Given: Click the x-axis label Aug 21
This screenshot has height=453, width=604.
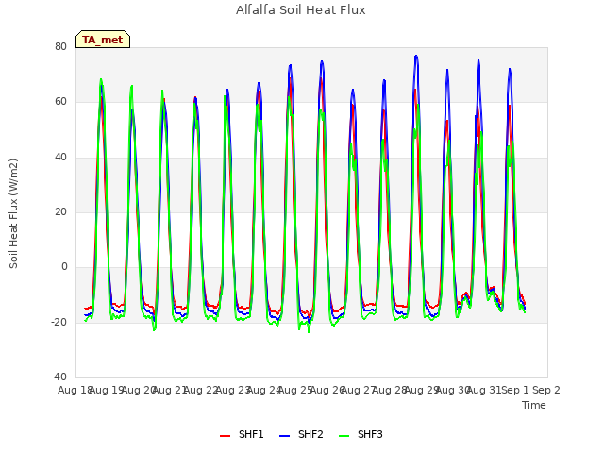Looking at the screenshot, I should click(169, 390).
